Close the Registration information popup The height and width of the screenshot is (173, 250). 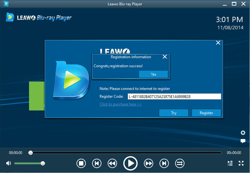165,57
